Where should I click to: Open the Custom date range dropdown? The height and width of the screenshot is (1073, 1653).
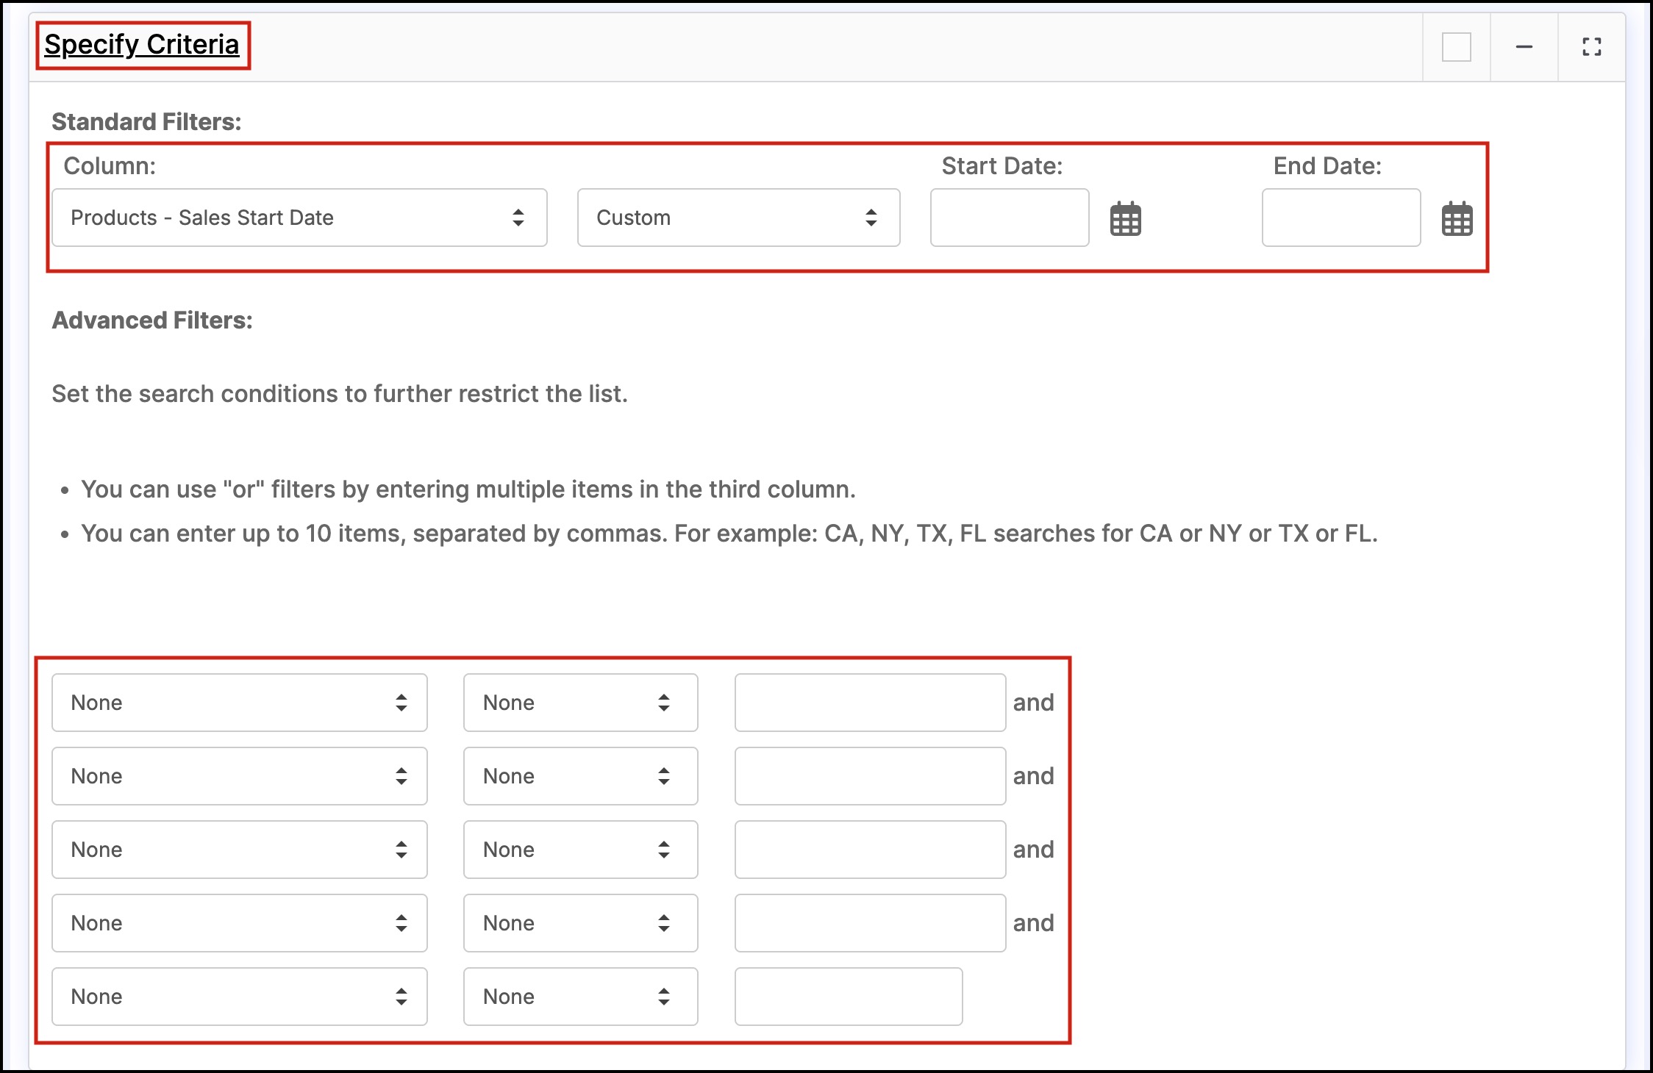738,218
